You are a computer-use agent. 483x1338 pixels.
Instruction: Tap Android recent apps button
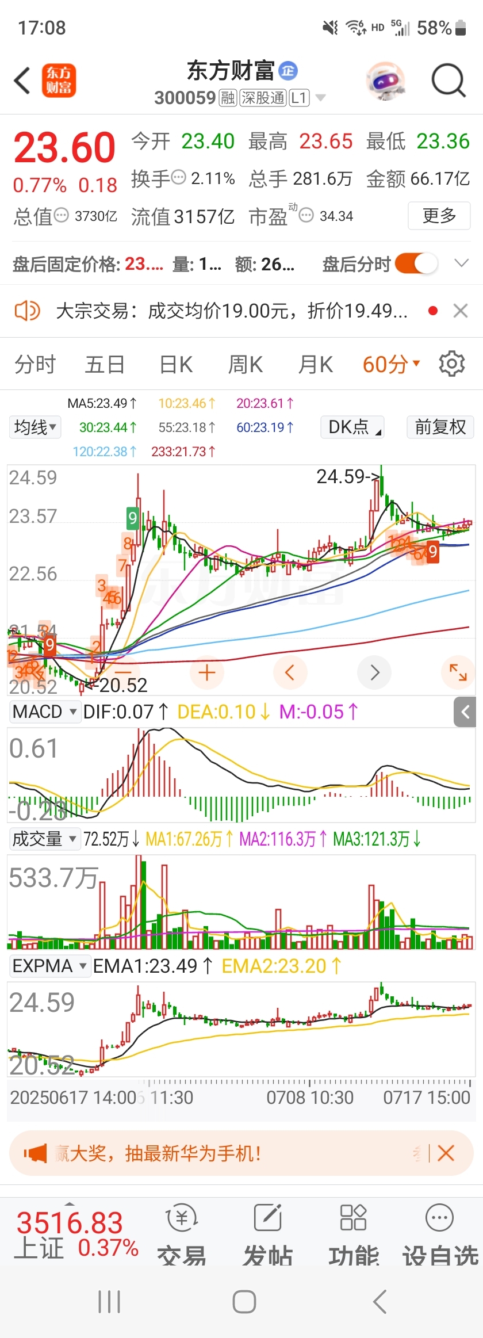point(109,1301)
